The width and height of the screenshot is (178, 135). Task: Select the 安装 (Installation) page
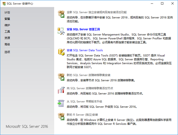[7, 19]
